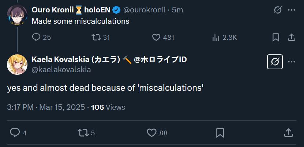Screen dimensions: 304x147
Task: Reply to Ouro Kronii's tweet
Action: pos(36,37)
